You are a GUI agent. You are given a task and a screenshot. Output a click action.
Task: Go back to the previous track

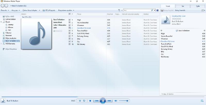click(96, 101)
